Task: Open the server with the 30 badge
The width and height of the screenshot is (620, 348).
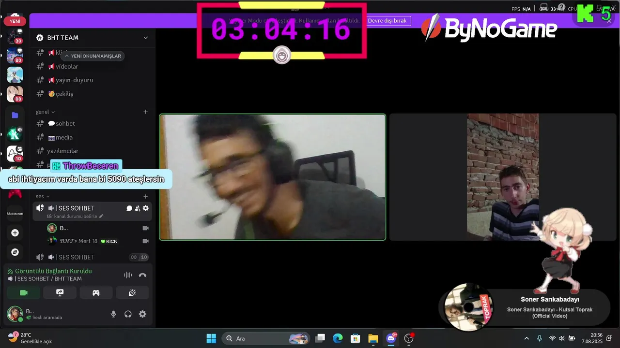Action: click(x=15, y=37)
